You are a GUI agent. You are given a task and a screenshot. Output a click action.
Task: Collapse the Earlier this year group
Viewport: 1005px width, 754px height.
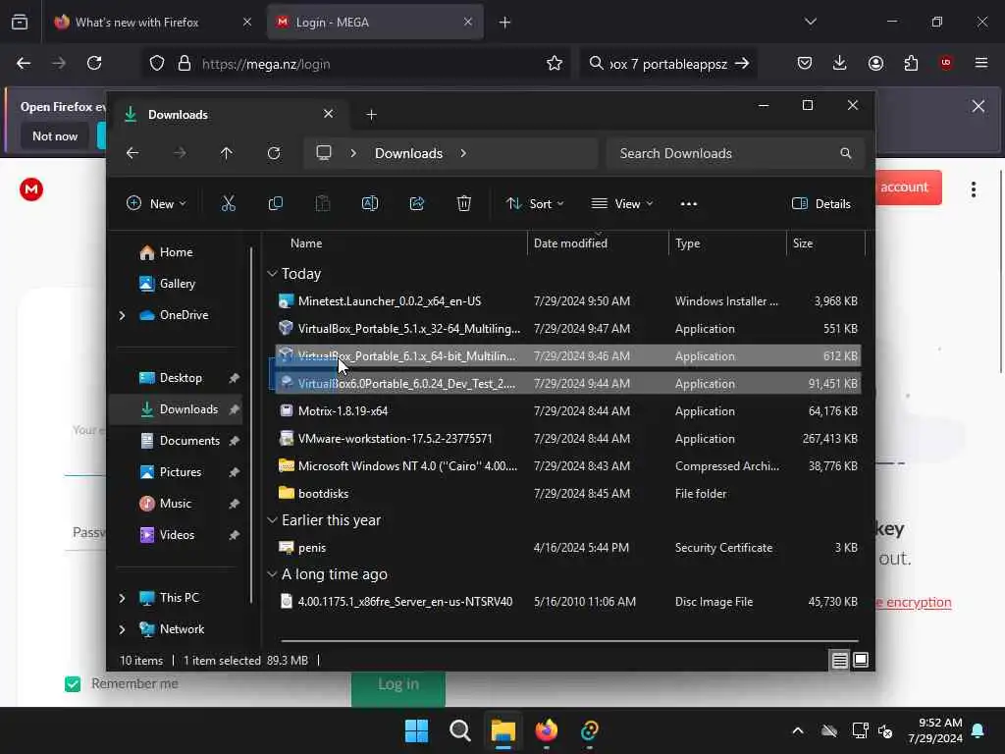coord(272,520)
